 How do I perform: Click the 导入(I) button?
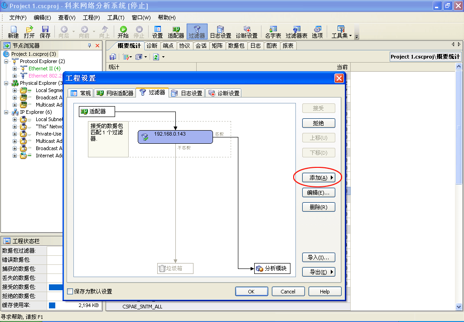pyautogui.click(x=318, y=257)
